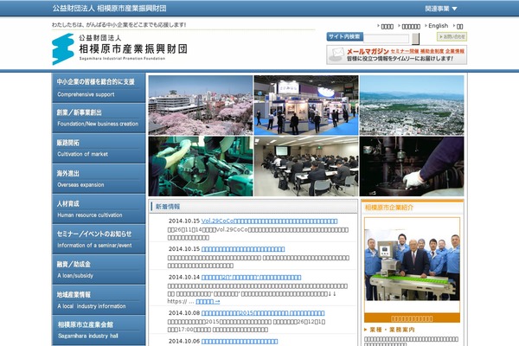The image size is (519, 346).
Task: Open the 2014.10.08 news link mentioning 2015
Action: coord(263,313)
